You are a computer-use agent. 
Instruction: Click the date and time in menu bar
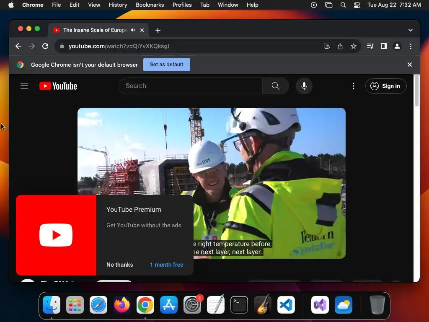pyautogui.click(x=394, y=5)
